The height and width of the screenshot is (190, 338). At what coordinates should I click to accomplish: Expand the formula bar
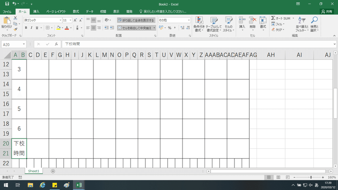coord(334,44)
